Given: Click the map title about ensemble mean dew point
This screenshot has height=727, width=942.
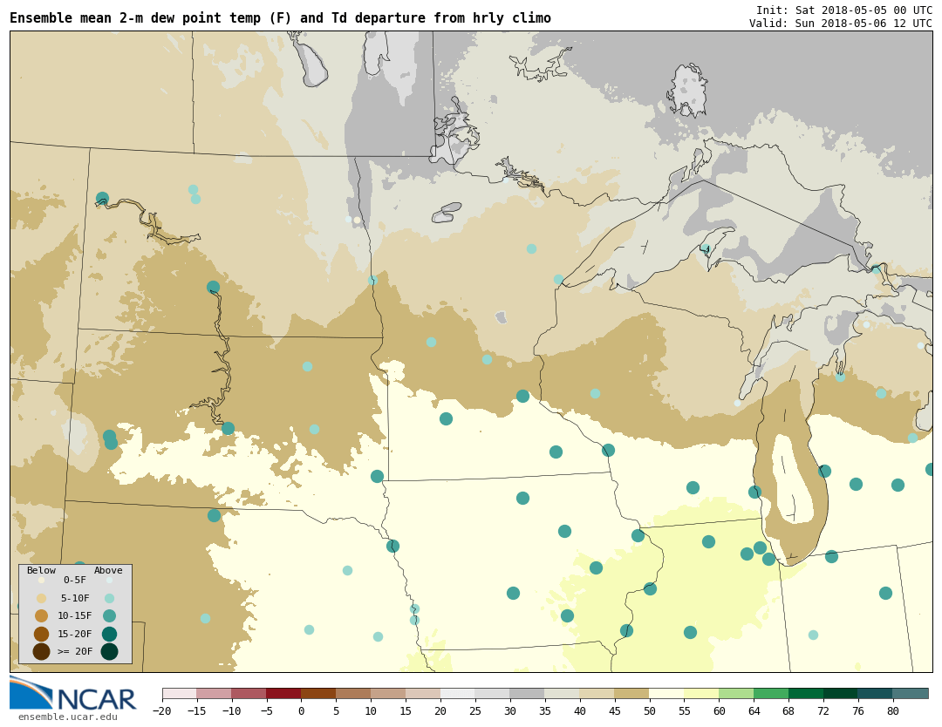Looking at the screenshot, I should click(280, 18).
